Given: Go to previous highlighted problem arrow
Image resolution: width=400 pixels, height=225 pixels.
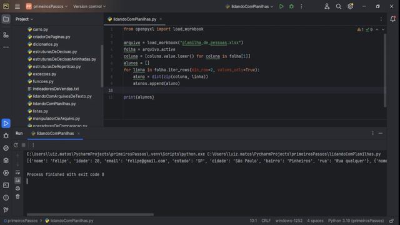Looking at the screenshot, I should pyautogui.click(x=377, y=29).
